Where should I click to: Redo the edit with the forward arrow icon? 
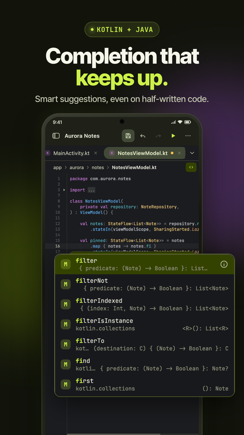[158, 135]
